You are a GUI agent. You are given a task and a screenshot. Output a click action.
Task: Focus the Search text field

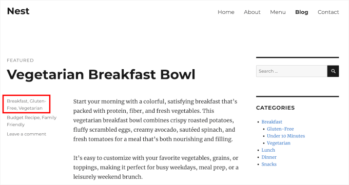pos(292,71)
